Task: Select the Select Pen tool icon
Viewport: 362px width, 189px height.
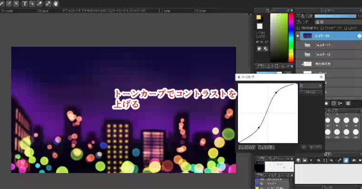Action: (x=9, y=4)
